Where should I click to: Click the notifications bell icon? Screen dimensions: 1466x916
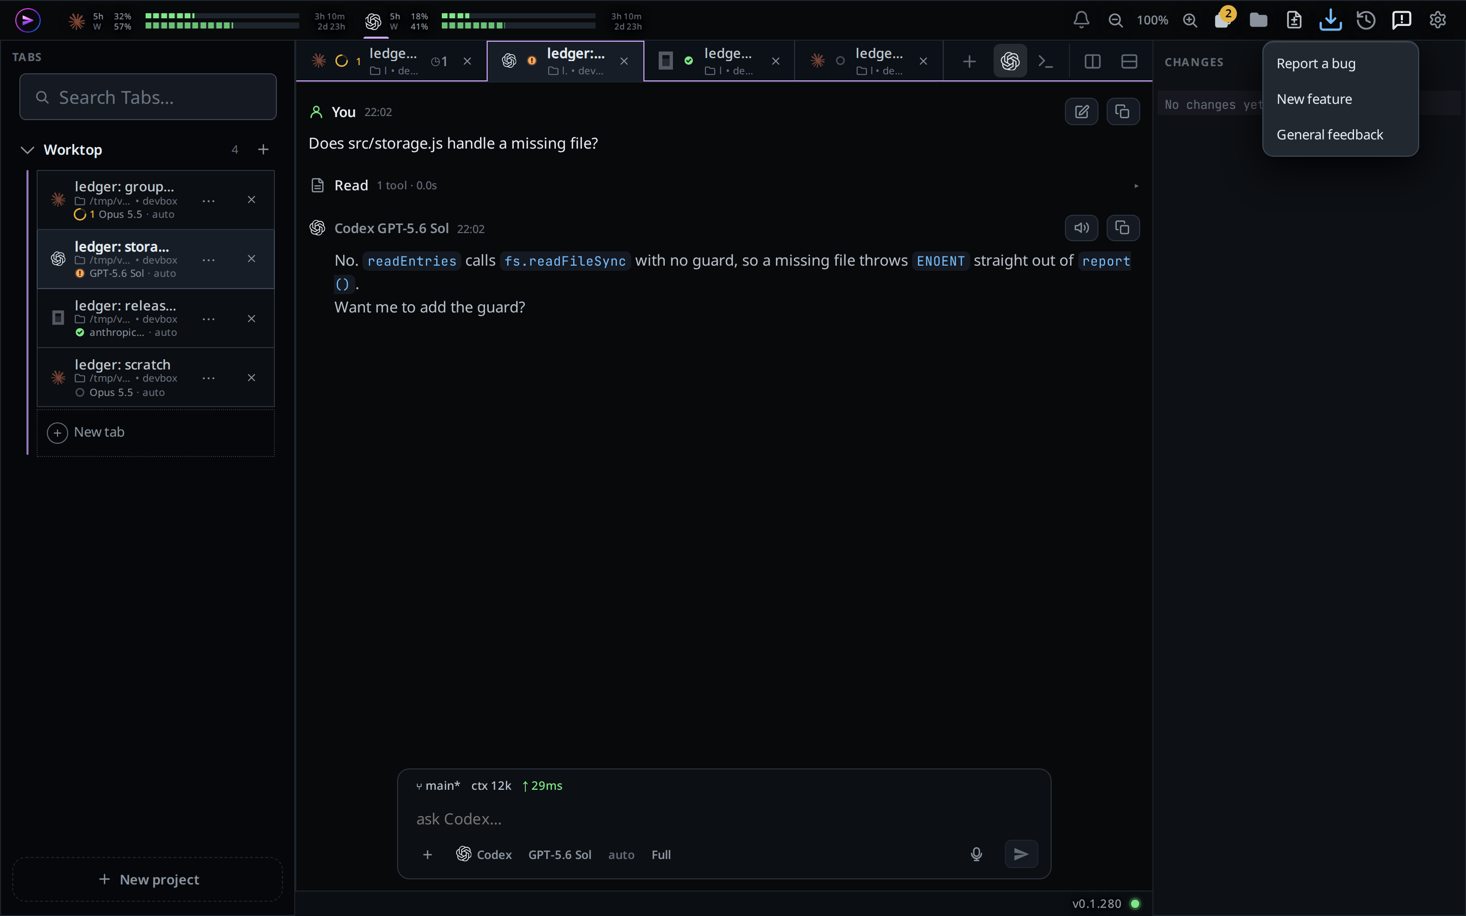tap(1081, 20)
